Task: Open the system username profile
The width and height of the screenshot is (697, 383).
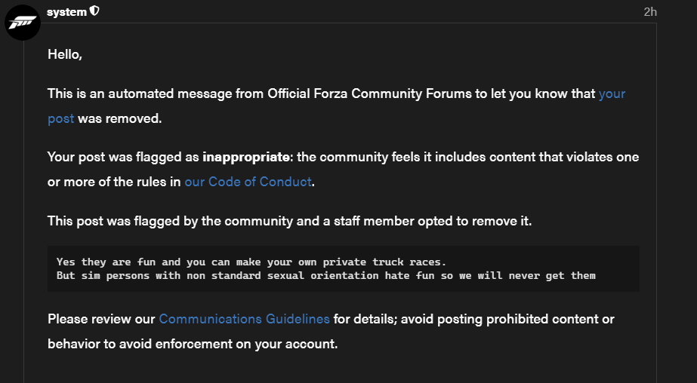Action: (x=66, y=12)
